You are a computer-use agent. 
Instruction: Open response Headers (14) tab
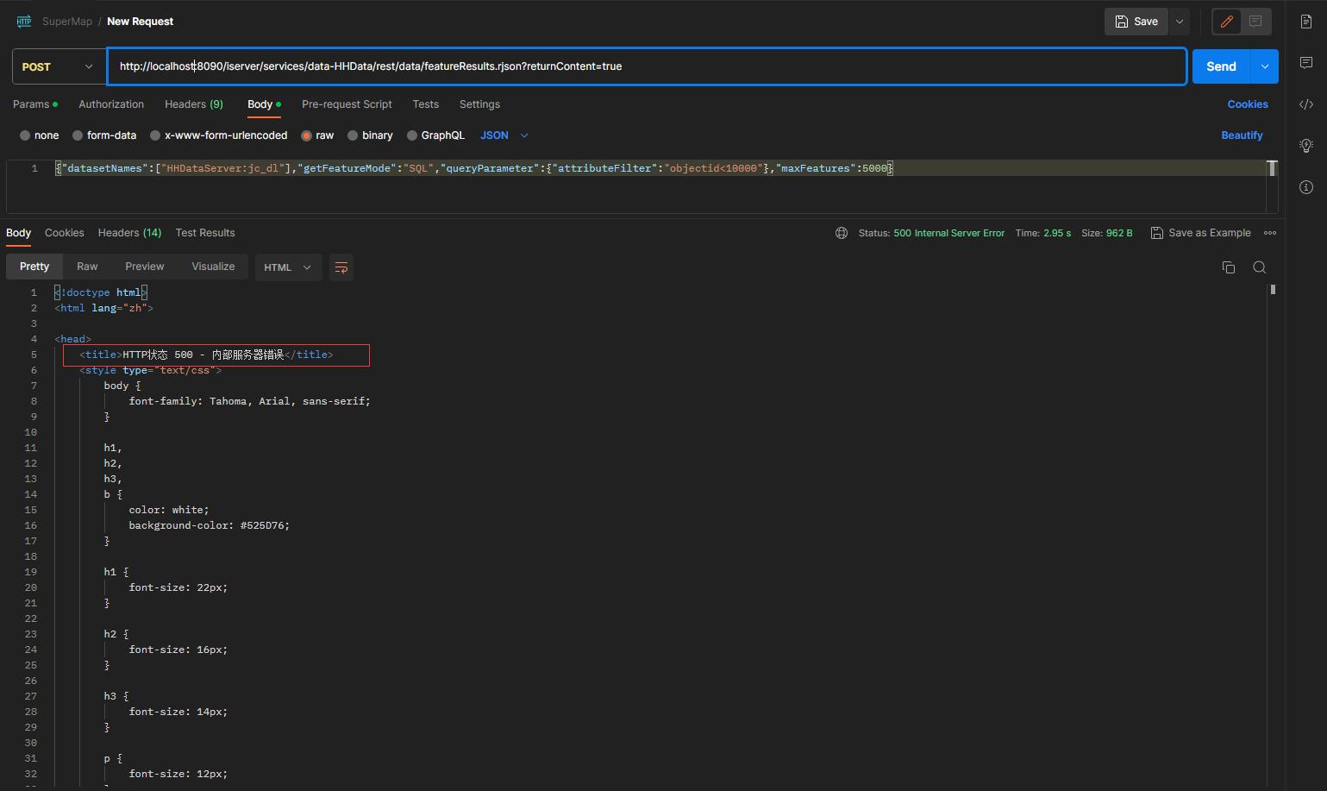(129, 233)
